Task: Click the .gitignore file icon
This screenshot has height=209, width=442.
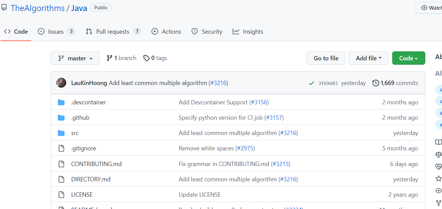Action: [x=61, y=148]
